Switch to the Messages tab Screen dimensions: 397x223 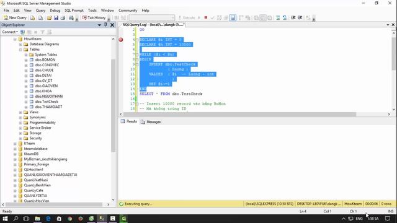151,122
